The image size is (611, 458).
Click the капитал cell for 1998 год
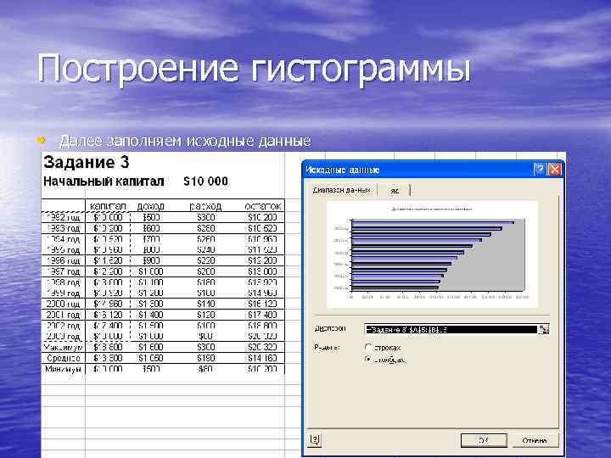click(x=108, y=282)
